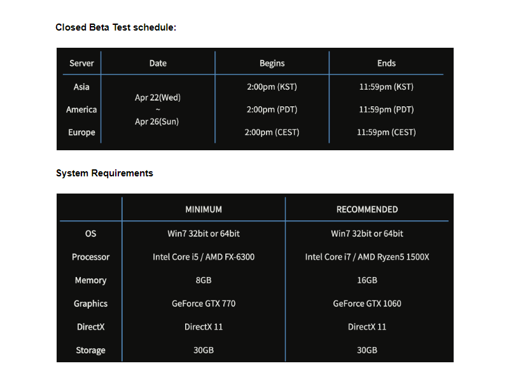Click the "GeForce GTX 1060" graphics cell
This screenshot has height=382, width=509.
367,304
